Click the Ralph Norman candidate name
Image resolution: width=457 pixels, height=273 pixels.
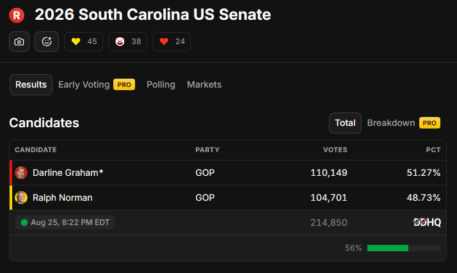pyautogui.click(x=63, y=198)
